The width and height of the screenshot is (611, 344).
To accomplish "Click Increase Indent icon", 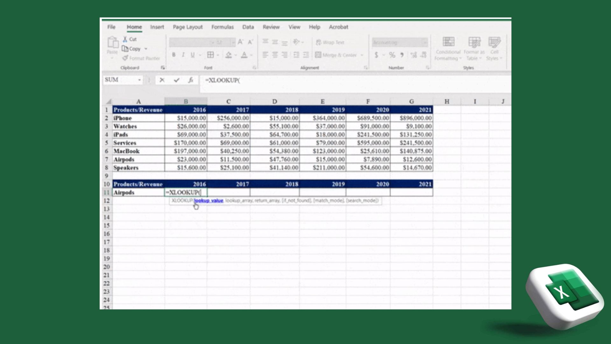I will [306, 55].
